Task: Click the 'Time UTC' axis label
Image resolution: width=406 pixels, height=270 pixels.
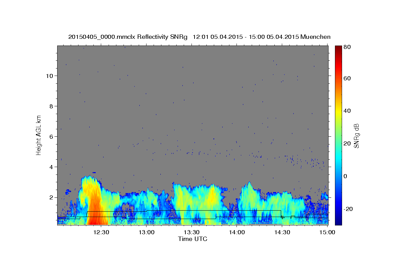Action: pos(193,239)
